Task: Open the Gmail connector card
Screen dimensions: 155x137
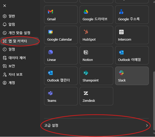Action: tap(61, 15)
